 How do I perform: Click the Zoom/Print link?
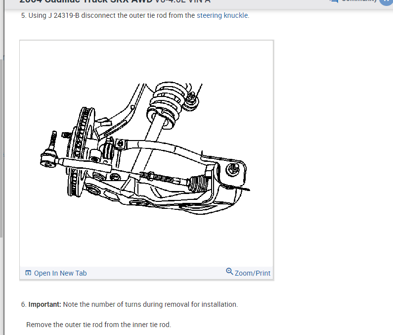click(253, 273)
